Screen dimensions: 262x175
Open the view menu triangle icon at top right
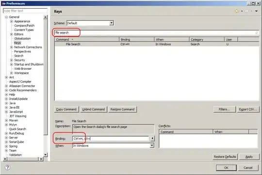tap(256, 11)
